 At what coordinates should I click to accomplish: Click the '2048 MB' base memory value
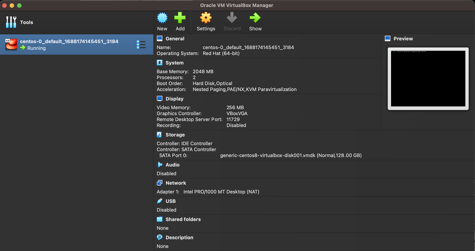(203, 72)
